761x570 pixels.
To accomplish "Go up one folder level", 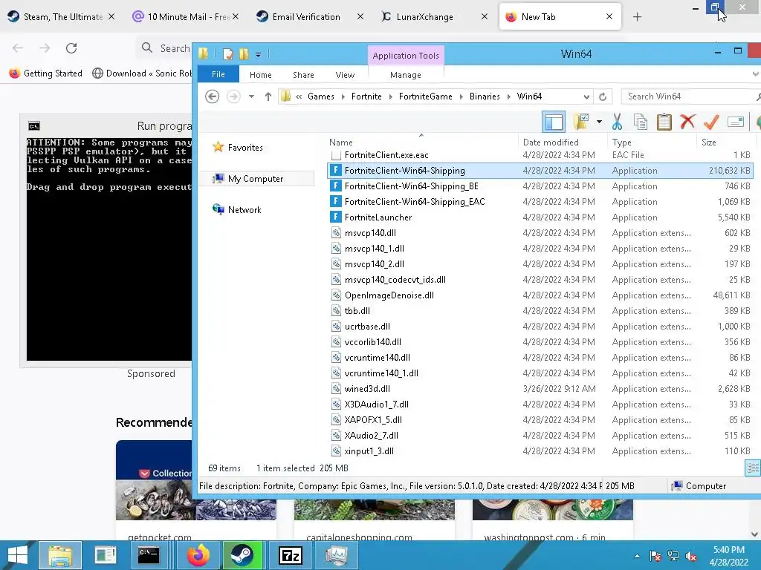I will (x=268, y=96).
